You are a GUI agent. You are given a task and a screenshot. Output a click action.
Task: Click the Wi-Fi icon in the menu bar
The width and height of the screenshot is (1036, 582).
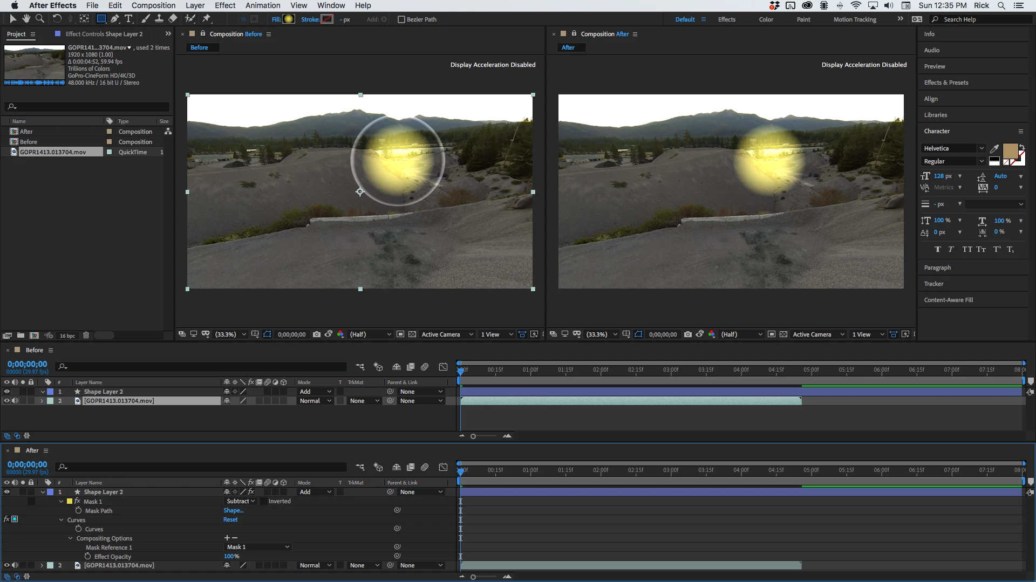856,5
